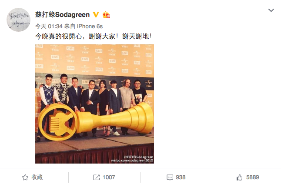The width and height of the screenshot is (281, 184).
Task: Click the iPhone 6s source link
Action: point(90,27)
